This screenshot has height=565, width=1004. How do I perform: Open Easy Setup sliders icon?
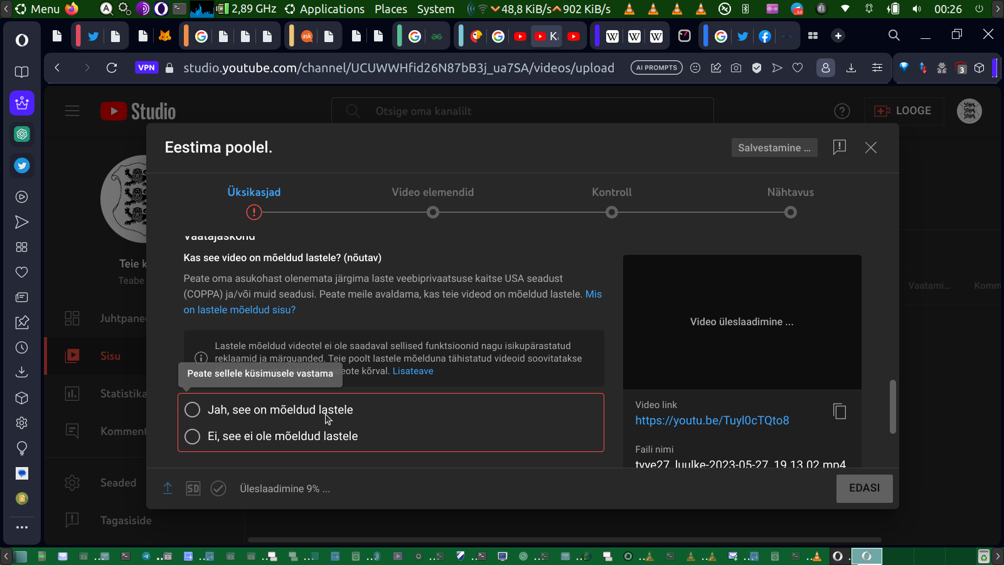click(x=877, y=68)
